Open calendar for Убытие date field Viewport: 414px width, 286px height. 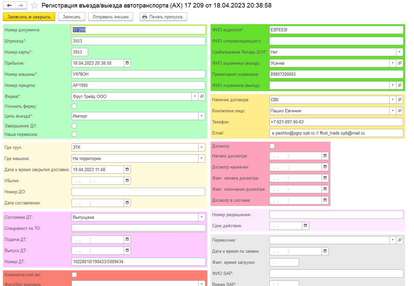pyautogui.click(x=127, y=181)
